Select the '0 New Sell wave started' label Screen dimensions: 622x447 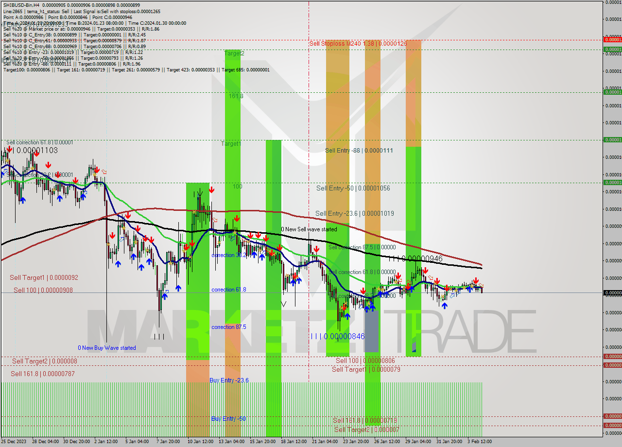[309, 229]
